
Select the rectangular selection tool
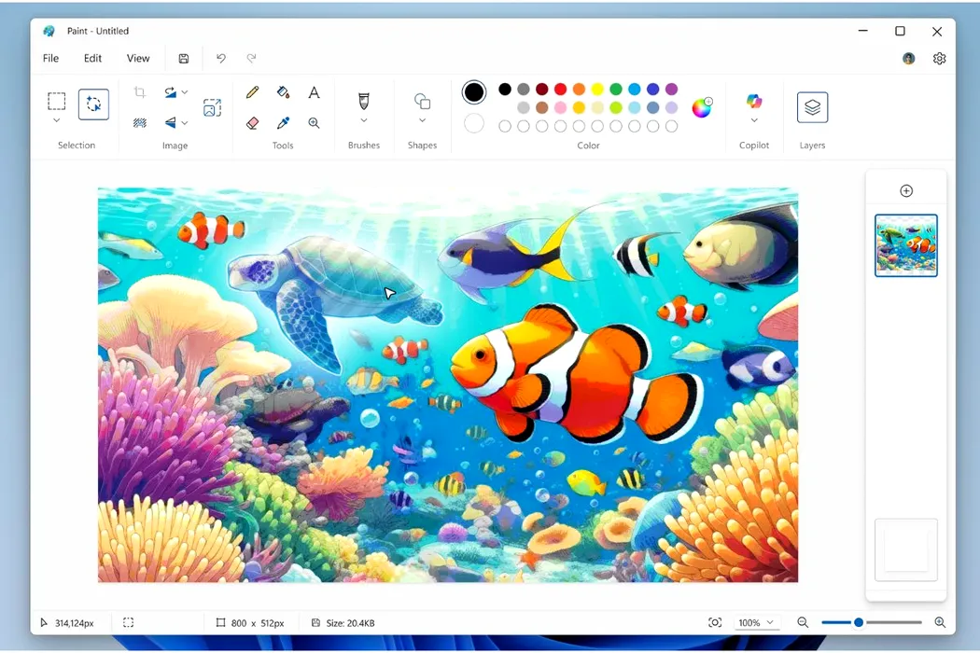tap(56, 102)
